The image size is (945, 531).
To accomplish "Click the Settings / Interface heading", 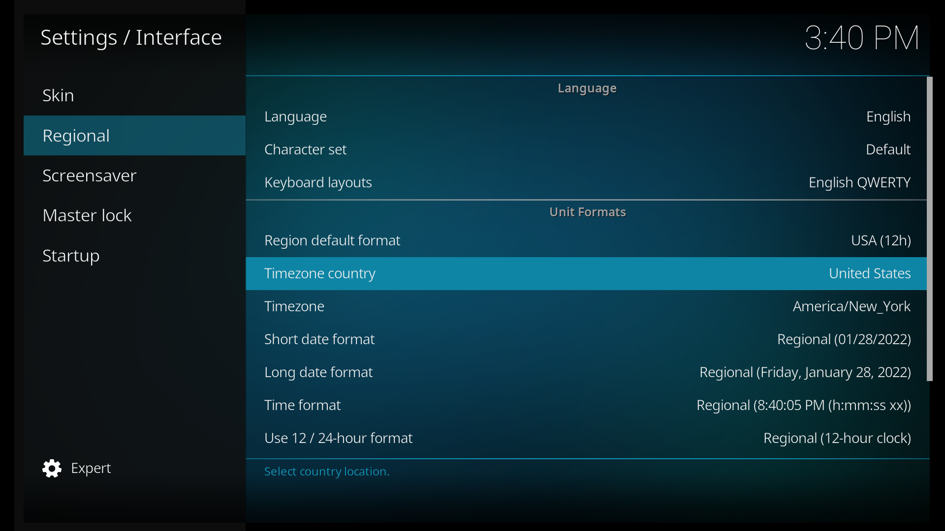I will pos(131,37).
